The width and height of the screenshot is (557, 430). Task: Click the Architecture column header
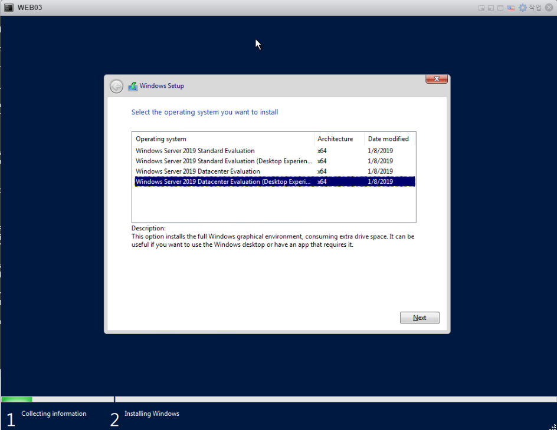click(339, 139)
